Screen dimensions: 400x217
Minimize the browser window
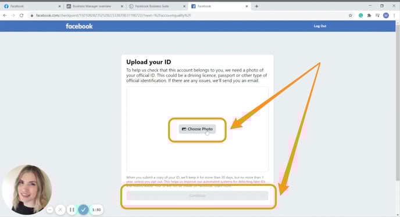coord(370,6)
